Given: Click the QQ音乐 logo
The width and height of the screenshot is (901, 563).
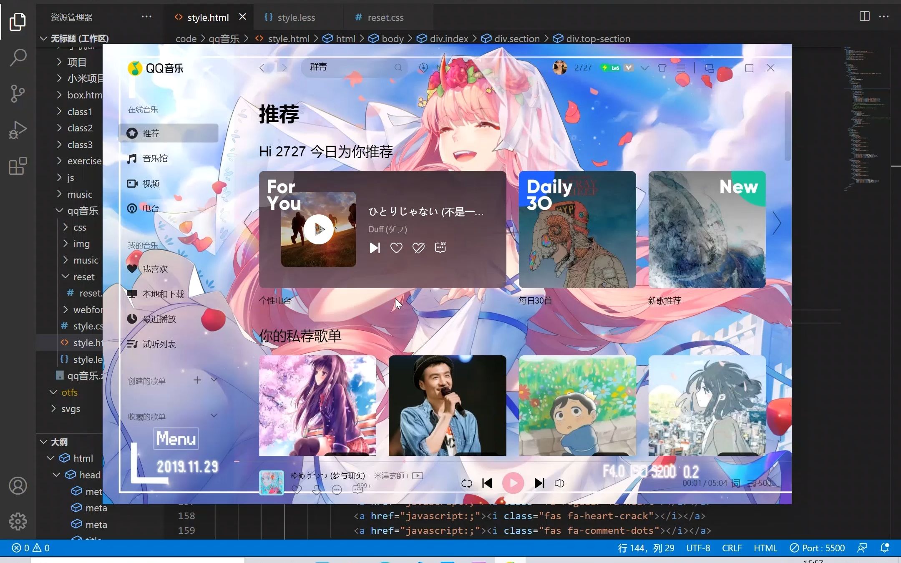Looking at the screenshot, I should coord(156,68).
